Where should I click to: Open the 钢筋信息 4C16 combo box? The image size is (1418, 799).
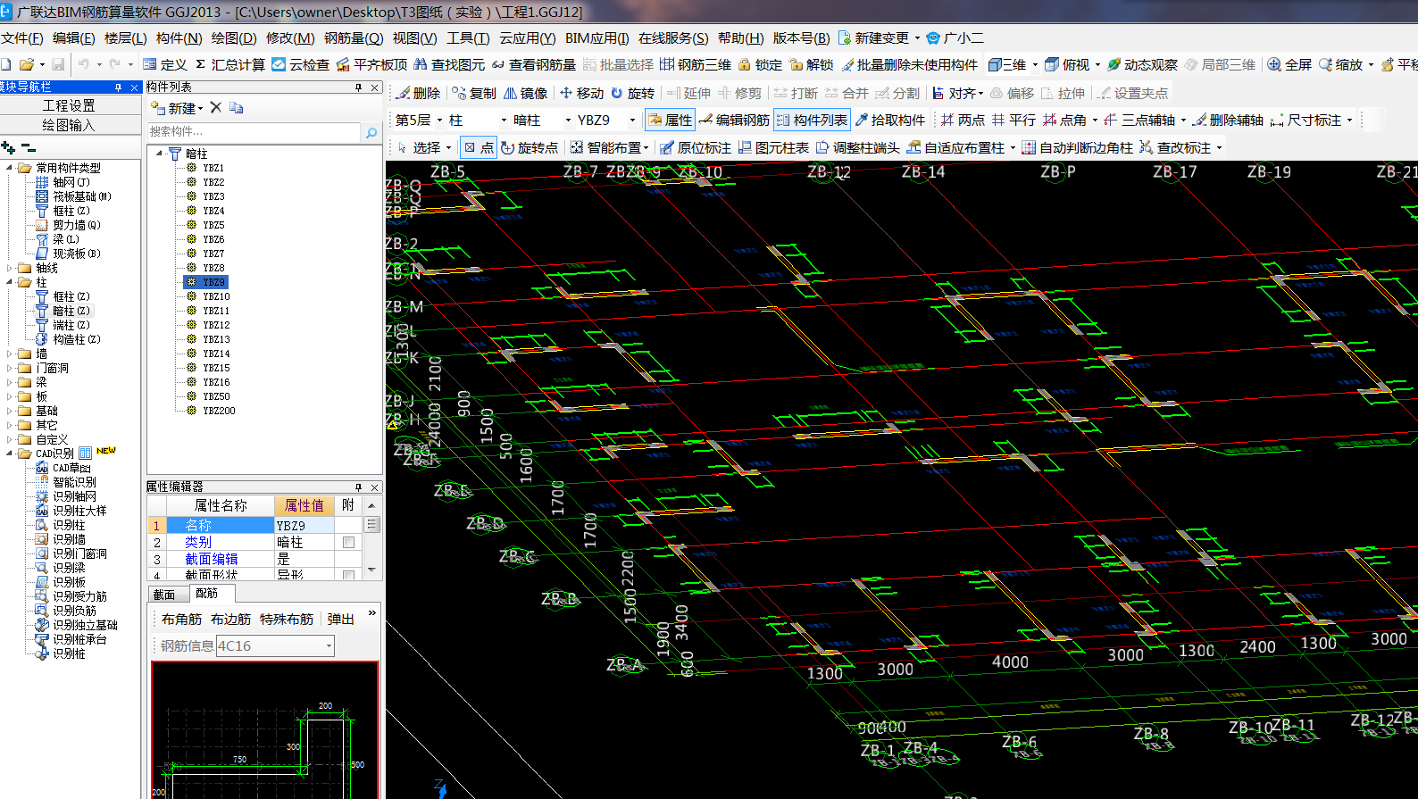point(275,645)
